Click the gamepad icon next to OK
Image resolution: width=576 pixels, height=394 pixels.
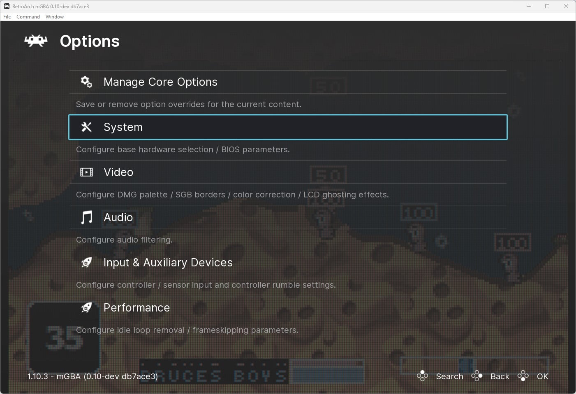[523, 376]
